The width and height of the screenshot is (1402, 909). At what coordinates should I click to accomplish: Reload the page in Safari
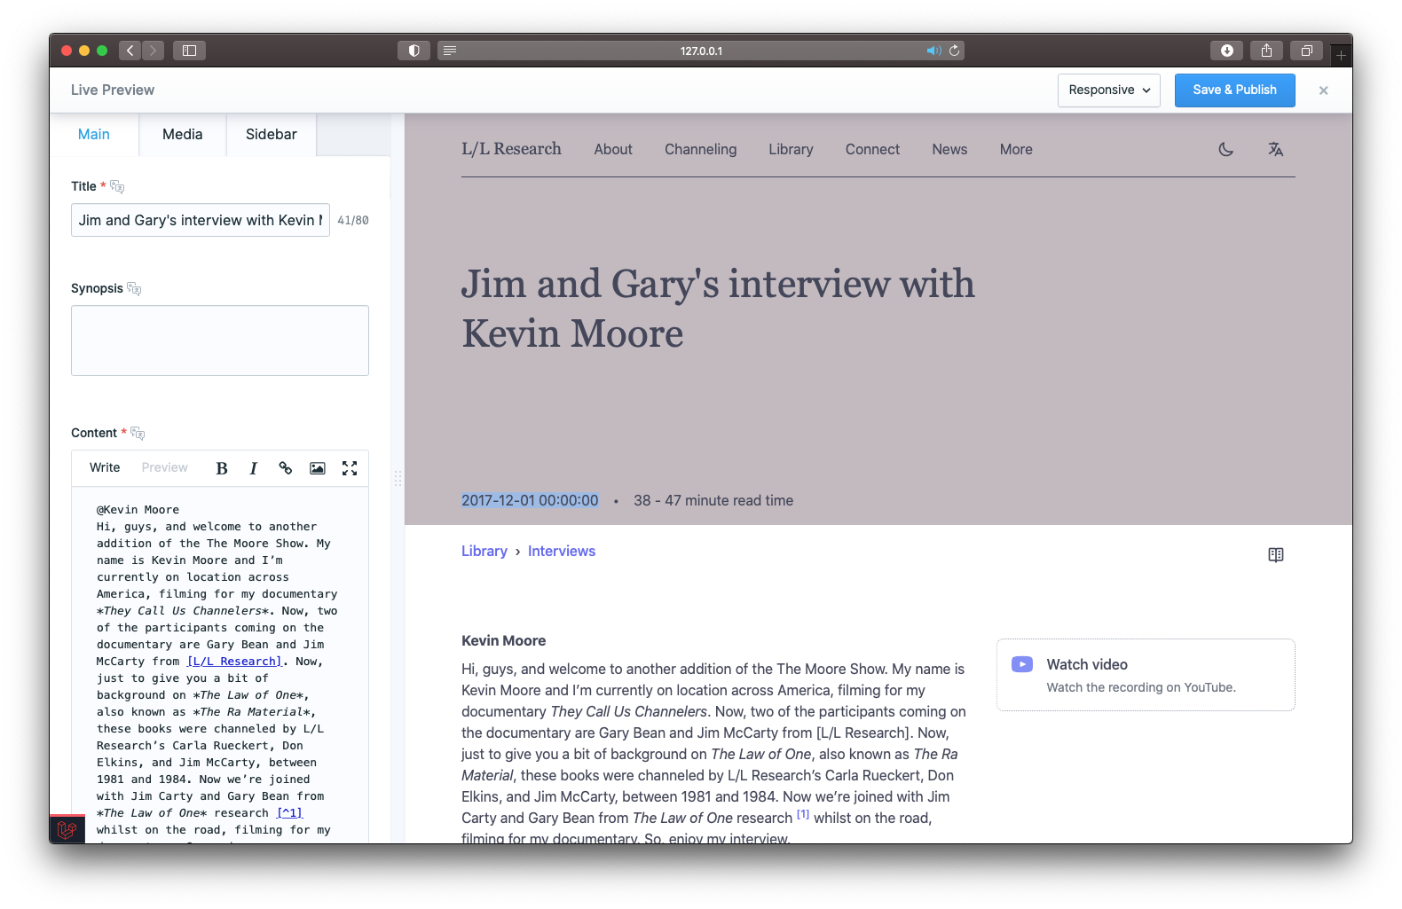coord(955,51)
